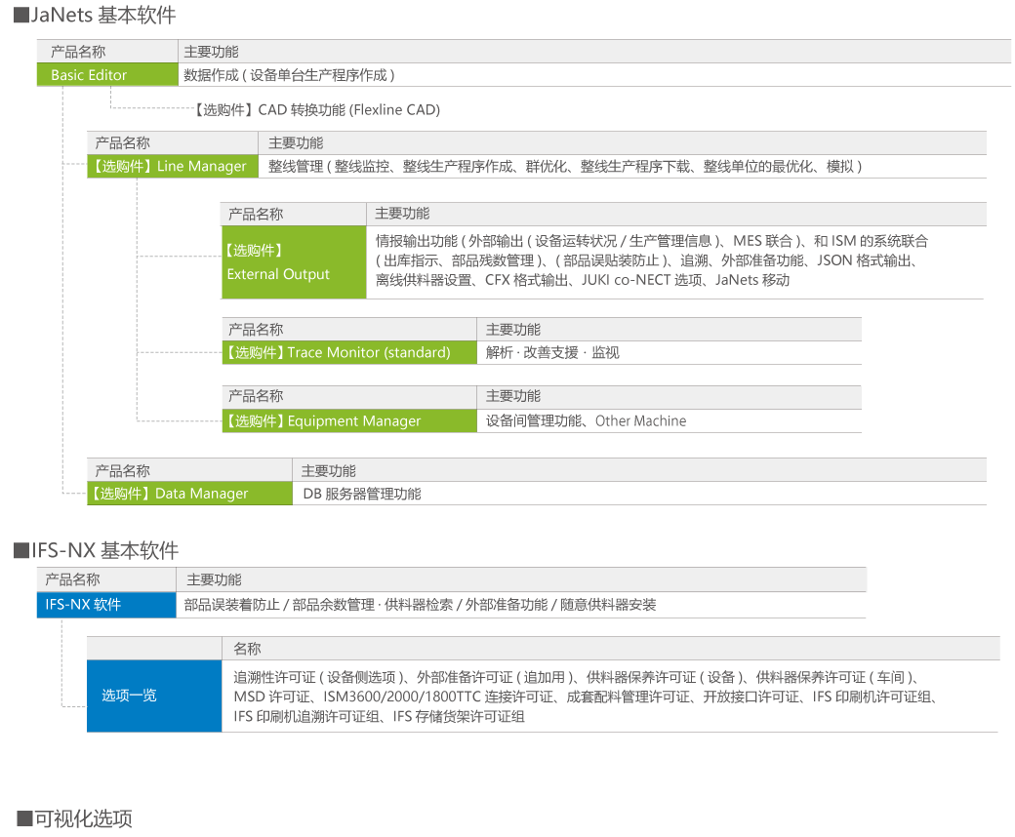Select the "External Output" green product cell
1015x837 pixels.
click(294, 262)
